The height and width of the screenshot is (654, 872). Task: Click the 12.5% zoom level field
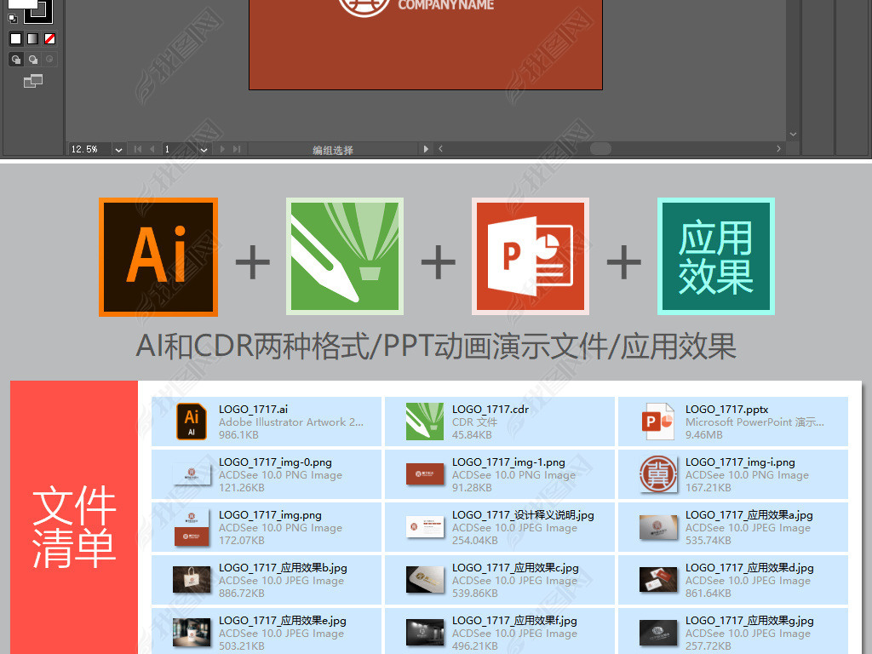click(x=90, y=149)
